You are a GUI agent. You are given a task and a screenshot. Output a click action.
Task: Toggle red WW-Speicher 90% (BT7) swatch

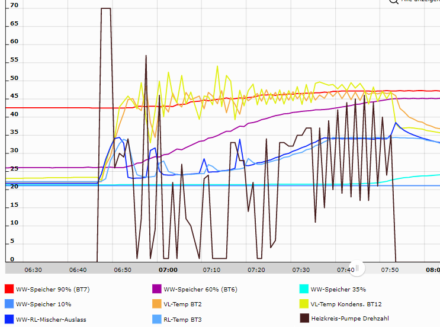pyautogui.click(x=9, y=289)
